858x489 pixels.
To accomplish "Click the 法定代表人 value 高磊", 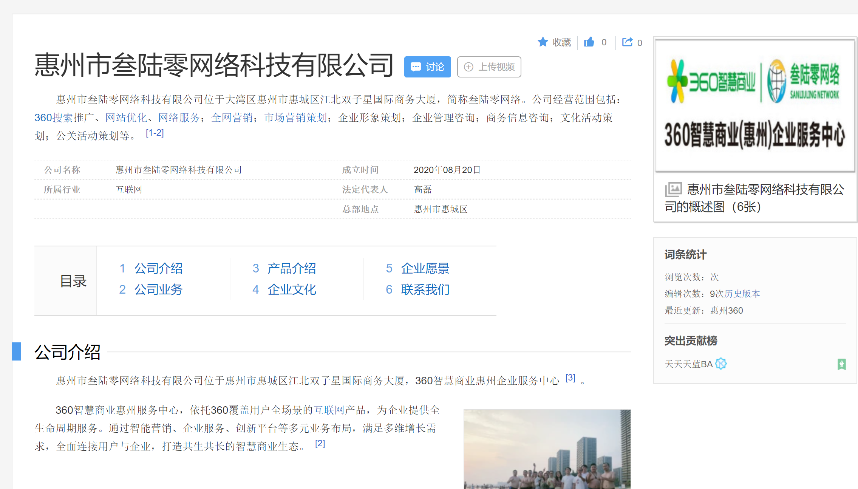I will point(423,189).
